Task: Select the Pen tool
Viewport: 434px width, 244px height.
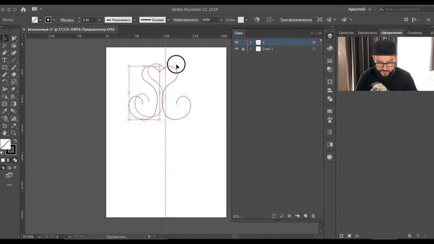Action: pyautogui.click(x=5, y=53)
